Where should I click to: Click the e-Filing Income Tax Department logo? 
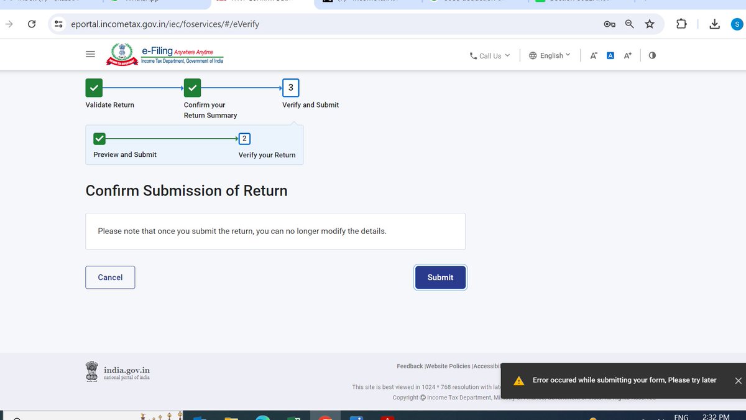pos(165,54)
